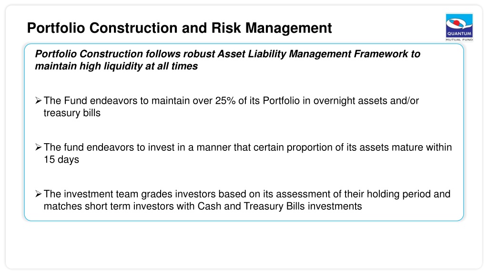The width and height of the screenshot is (488, 274).
Task: Click the '15 days' text
Action: pos(61,160)
